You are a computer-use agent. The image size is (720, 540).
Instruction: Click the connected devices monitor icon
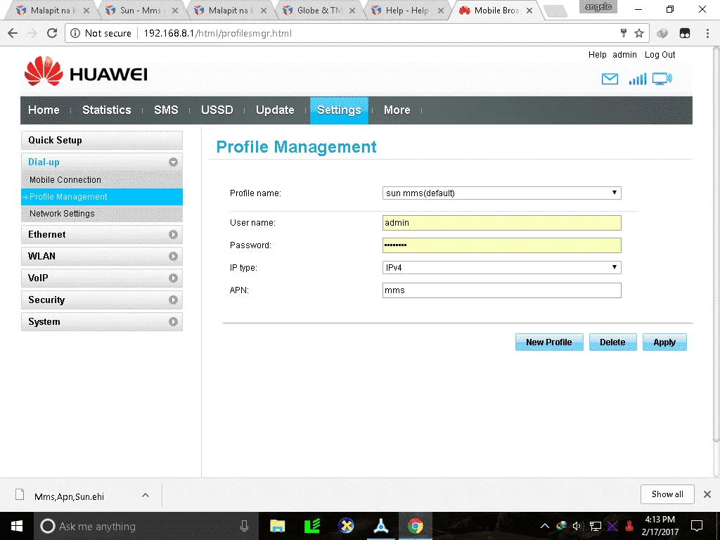pos(662,79)
